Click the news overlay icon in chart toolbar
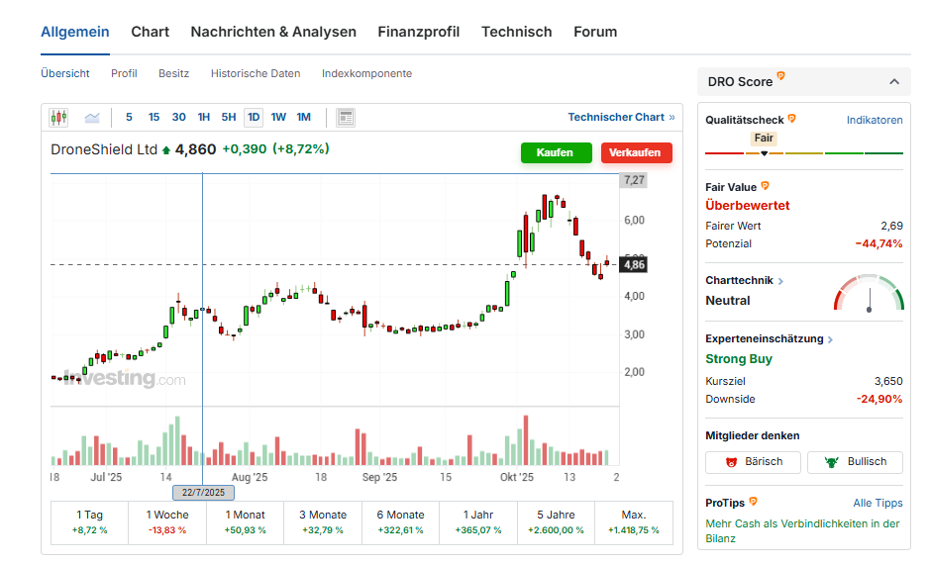Screen dimensions: 929x565 tap(346, 118)
